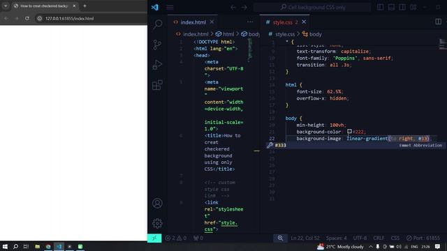Open File Explorer from the taskbar

click(37, 246)
